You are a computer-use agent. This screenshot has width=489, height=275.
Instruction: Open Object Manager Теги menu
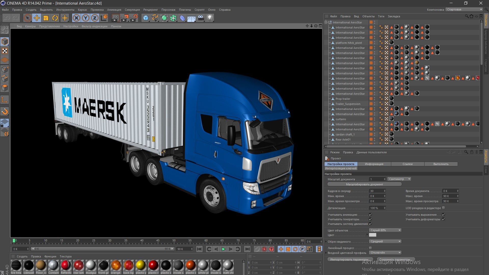pos(381,16)
